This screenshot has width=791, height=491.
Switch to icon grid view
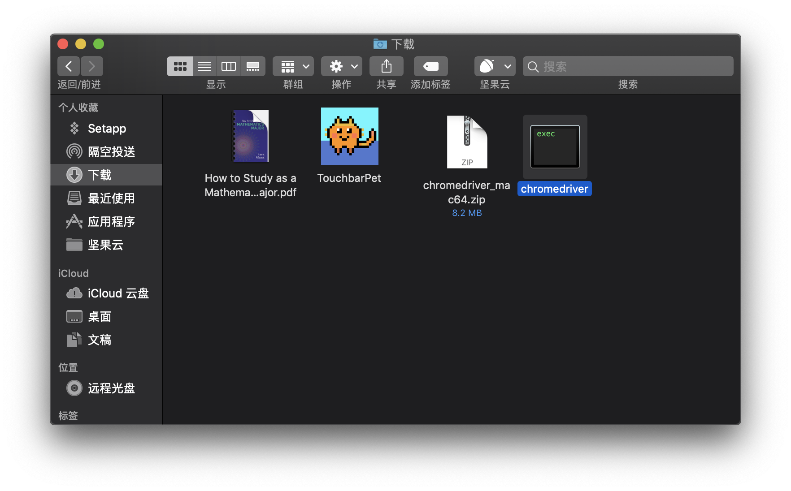pos(179,66)
